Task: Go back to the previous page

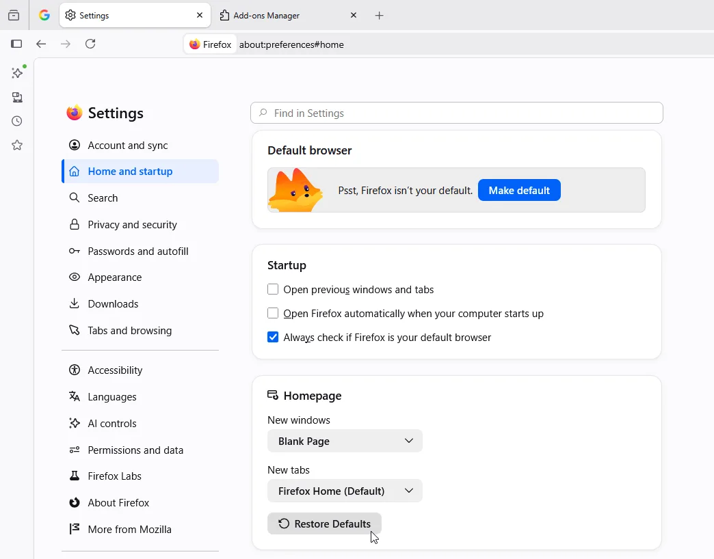Action: pos(41,44)
